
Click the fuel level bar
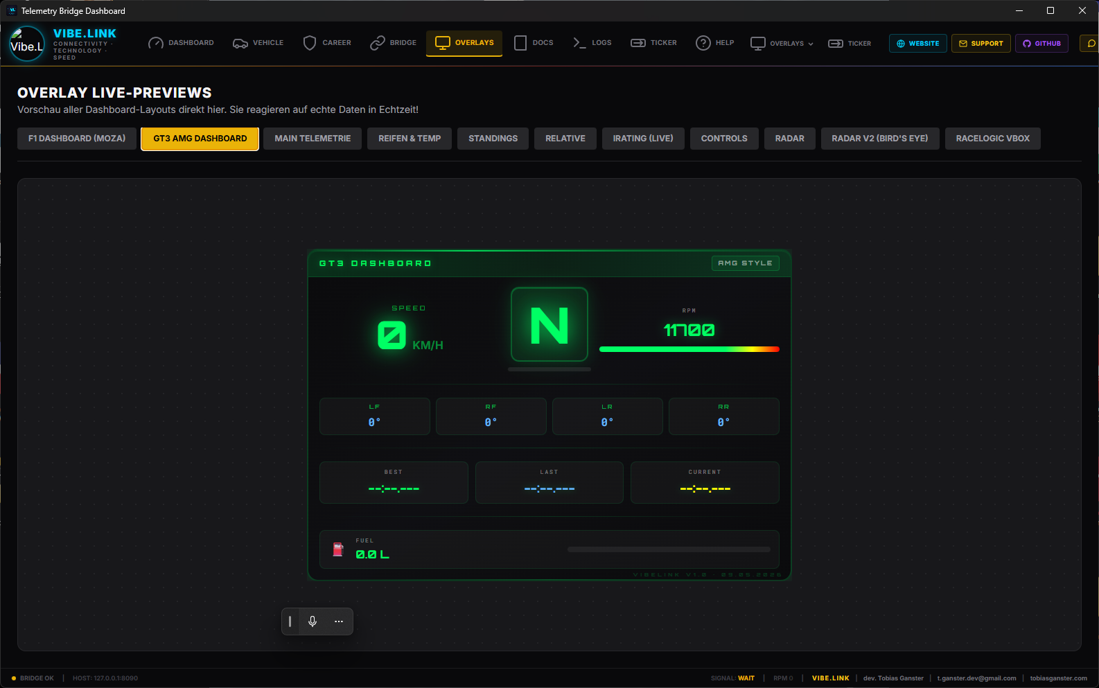pos(669,549)
